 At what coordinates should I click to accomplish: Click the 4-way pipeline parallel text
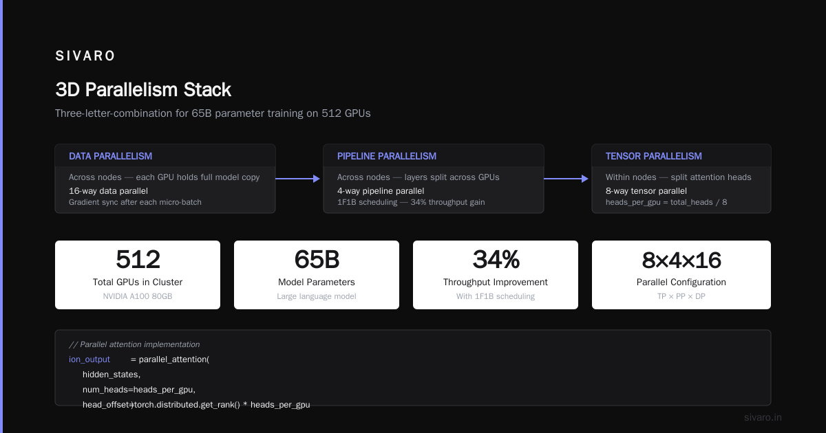point(381,190)
